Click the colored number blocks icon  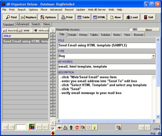click(32, 126)
